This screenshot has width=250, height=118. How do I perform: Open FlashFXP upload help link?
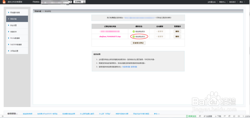[47, 114]
